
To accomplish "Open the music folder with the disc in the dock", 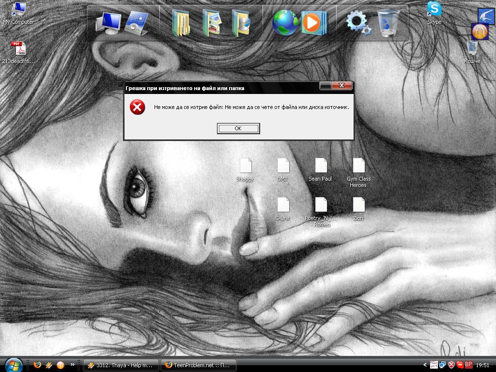I will click(241, 23).
